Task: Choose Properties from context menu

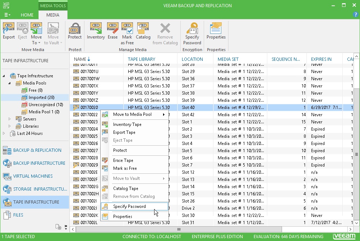Action: point(135,217)
